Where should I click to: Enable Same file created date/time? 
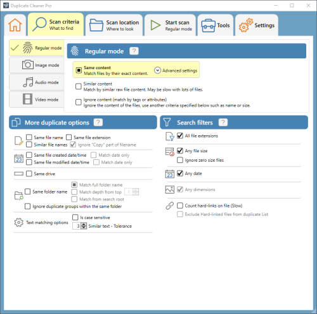pos(29,155)
